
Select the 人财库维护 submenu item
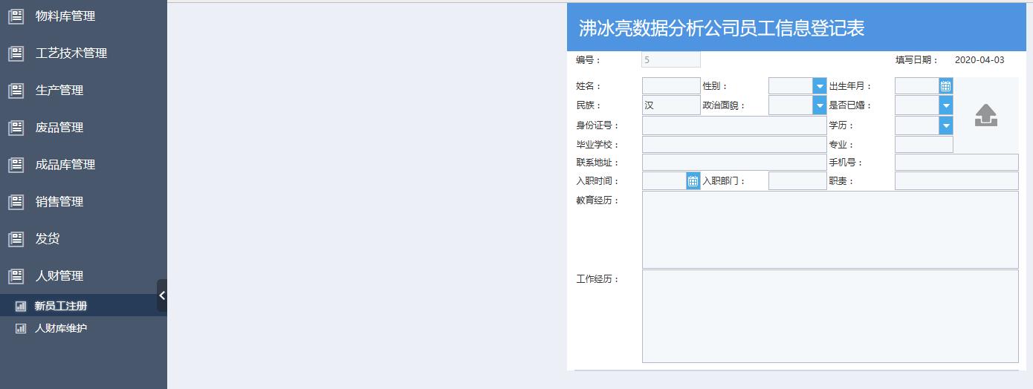83,328
